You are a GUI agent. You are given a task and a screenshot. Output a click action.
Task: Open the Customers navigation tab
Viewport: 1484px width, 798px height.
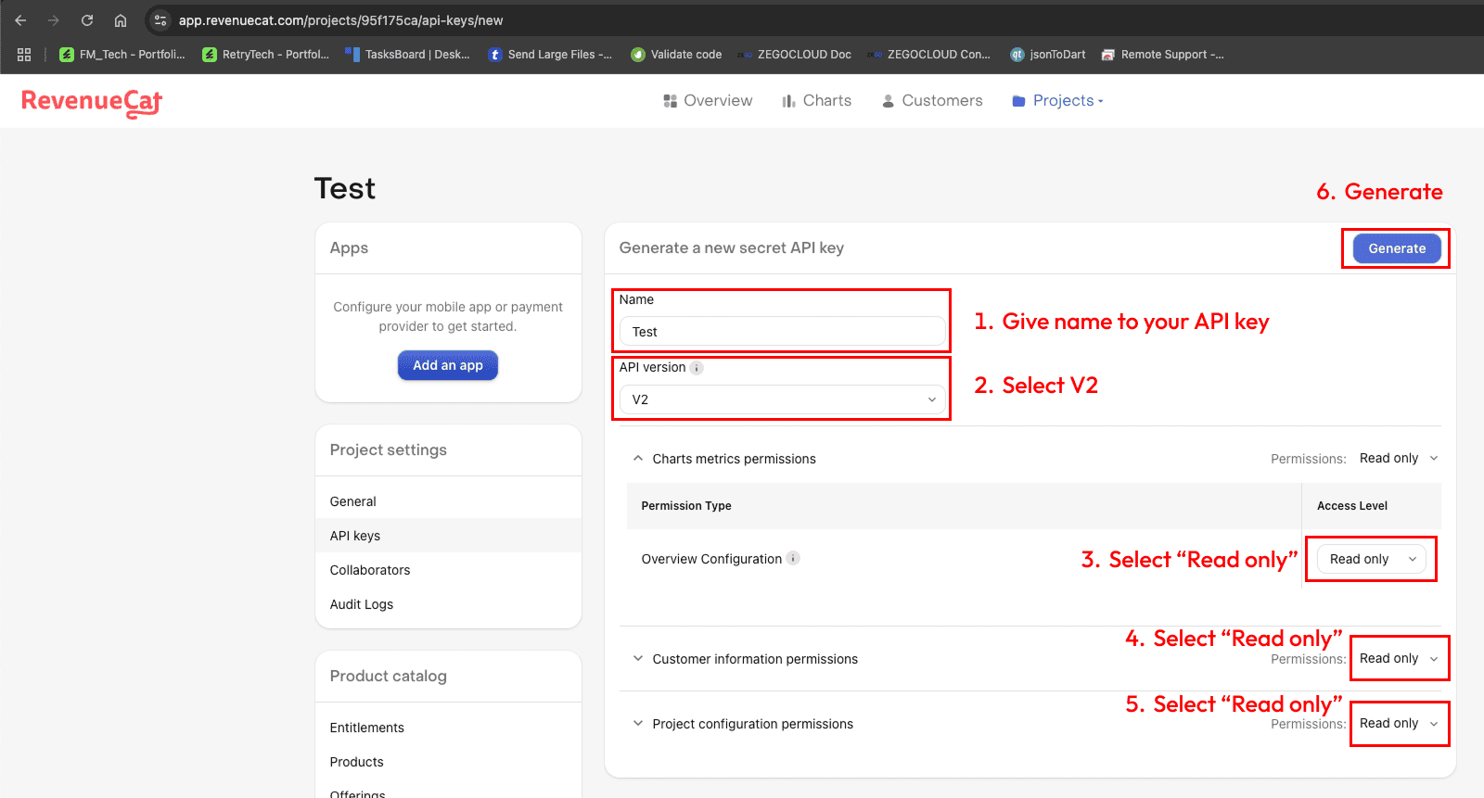(931, 101)
